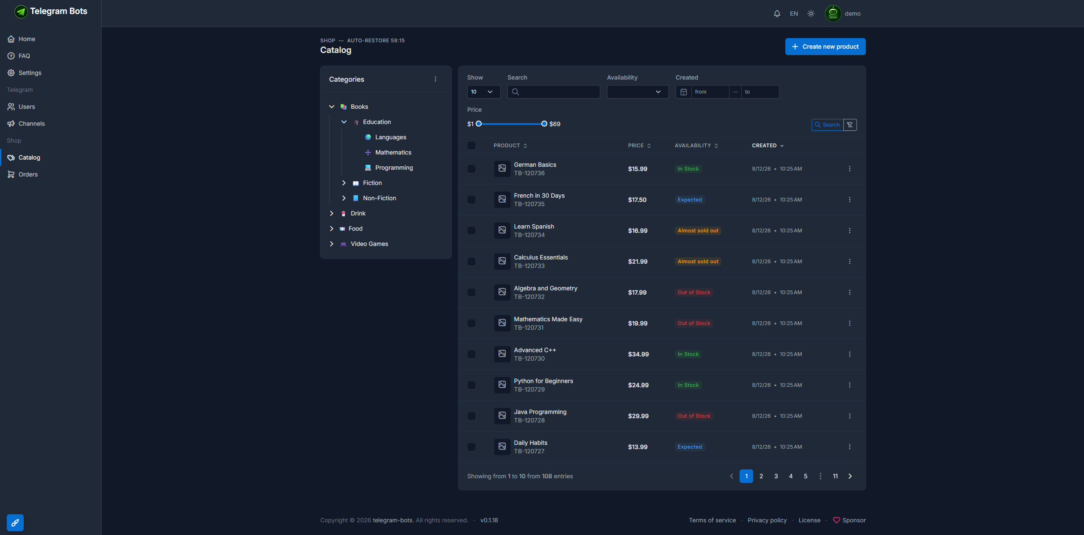This screenshot has height=535, width=1084.
Task: Click the Telegram Bots logo
Action: pyautogui.click(x=51, y=11)
